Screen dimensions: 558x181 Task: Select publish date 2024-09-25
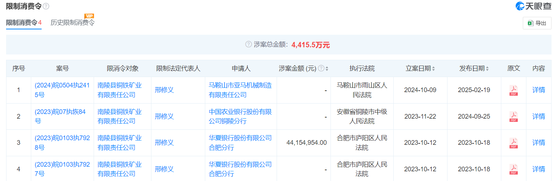[x=474, y=116]
